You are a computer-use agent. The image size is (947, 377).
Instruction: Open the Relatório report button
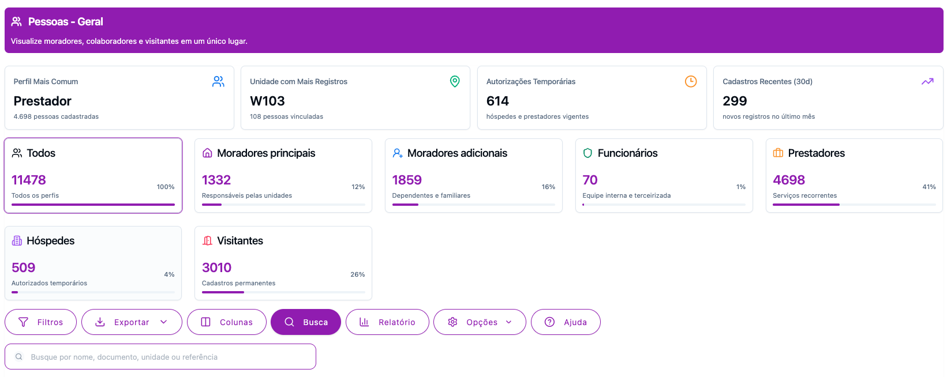387,322
